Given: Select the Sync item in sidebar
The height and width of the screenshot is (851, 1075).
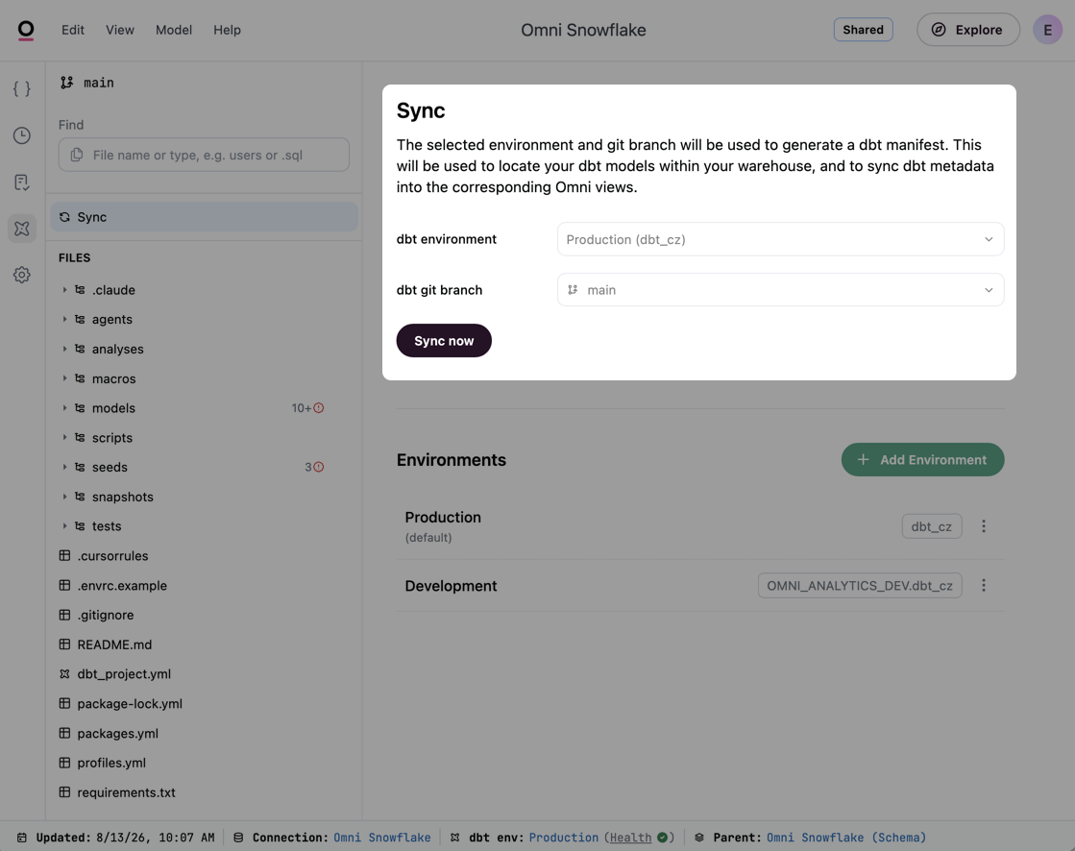Looking at the screenshot, I should pyautogui.click(x=205, y=216).
